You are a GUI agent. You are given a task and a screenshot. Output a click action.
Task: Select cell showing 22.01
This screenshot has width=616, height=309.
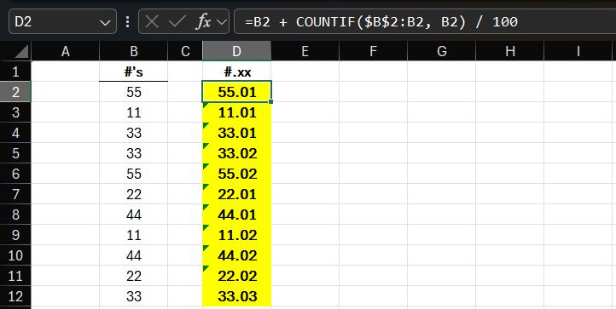(236, 194)
